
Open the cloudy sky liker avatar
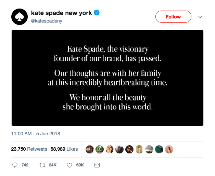coord(149,149)
